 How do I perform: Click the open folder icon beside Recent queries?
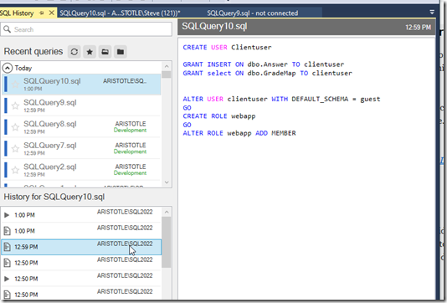pyautogui.click(x=105, y=52)
